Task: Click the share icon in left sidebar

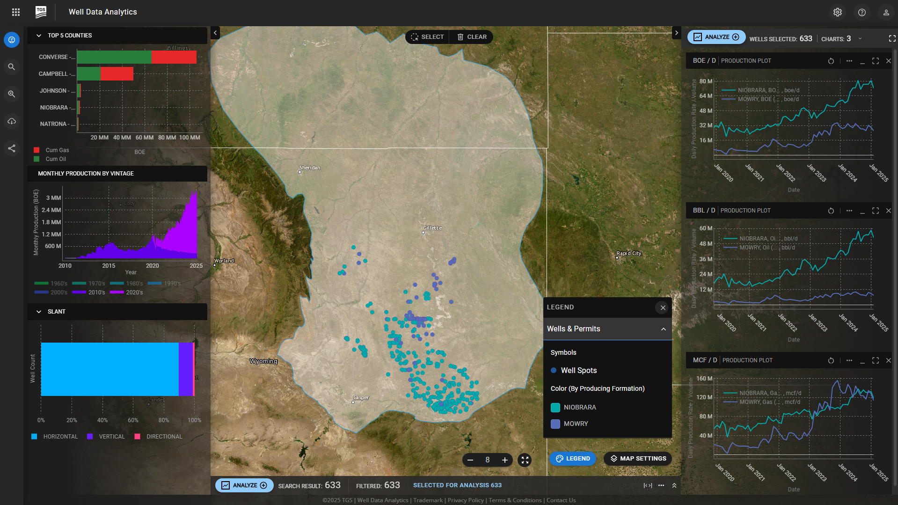Action: [x=12, y=148]
